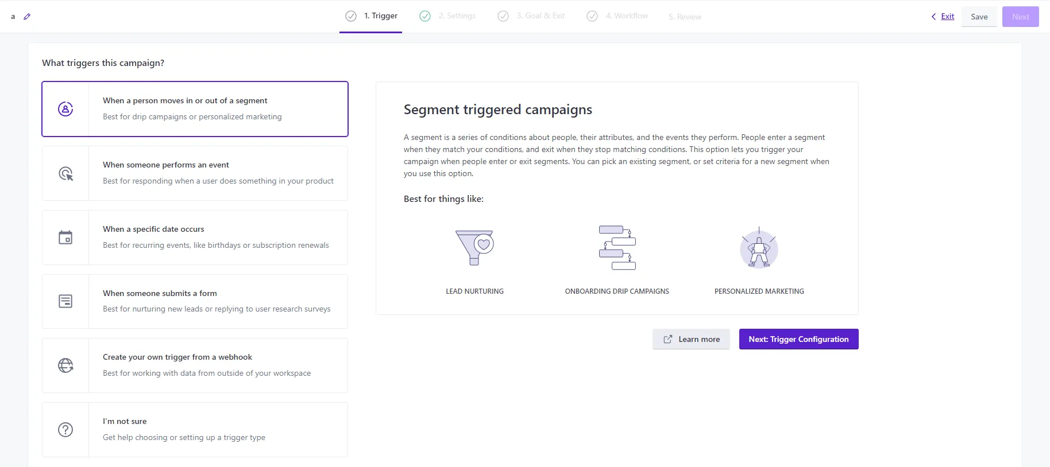Select the 'When someone performs an event' trigger
1050x467 pixels.
pyautogui.click(x=195, y=173)
